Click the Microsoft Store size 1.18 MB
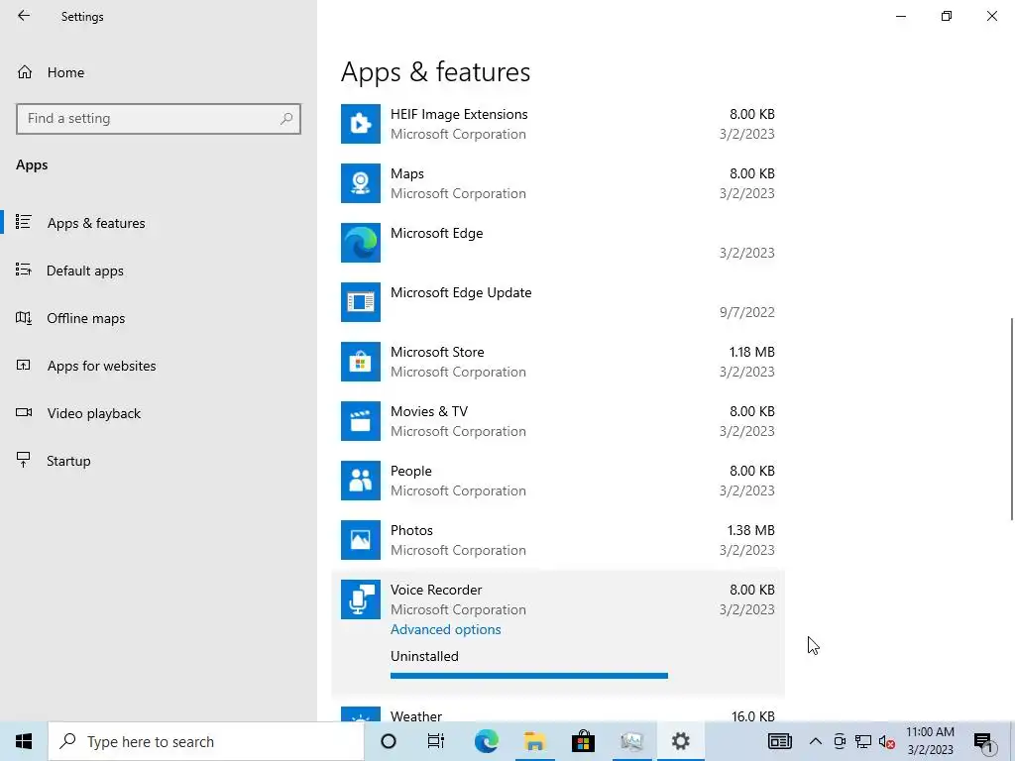 pyautogui.click(x=751, y=352)
